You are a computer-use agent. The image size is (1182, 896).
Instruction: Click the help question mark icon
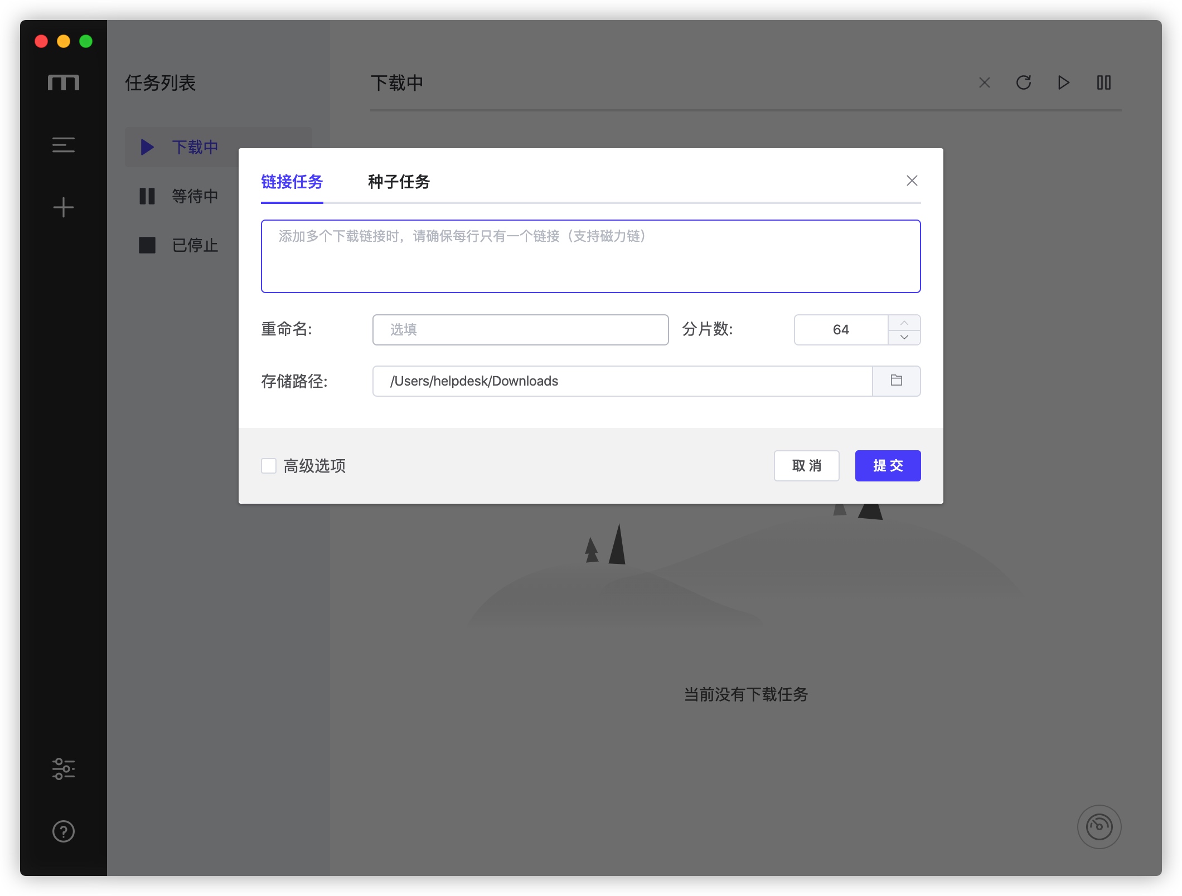click(63, 831)
